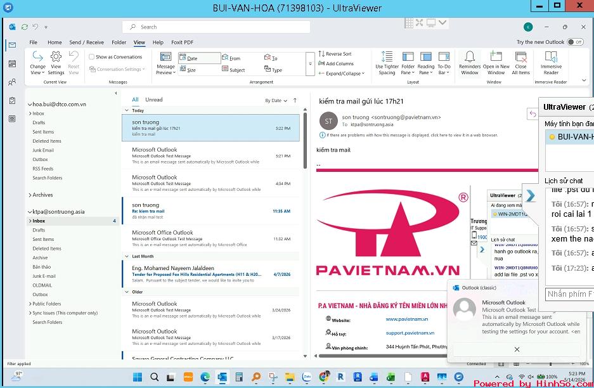Launch the Immersive Reader
594x388 pixels.
click(551, 63)
